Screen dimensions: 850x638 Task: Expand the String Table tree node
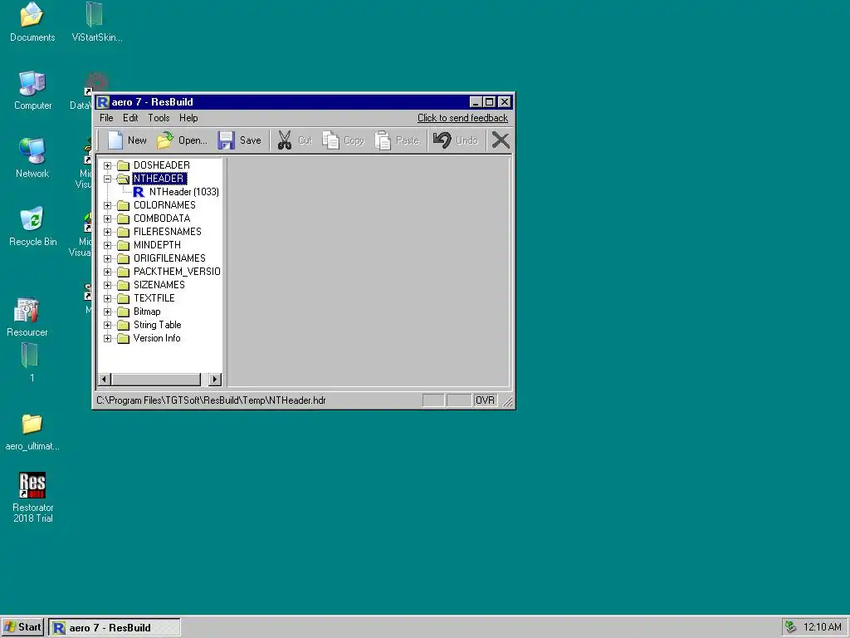[x=107, y=325]
